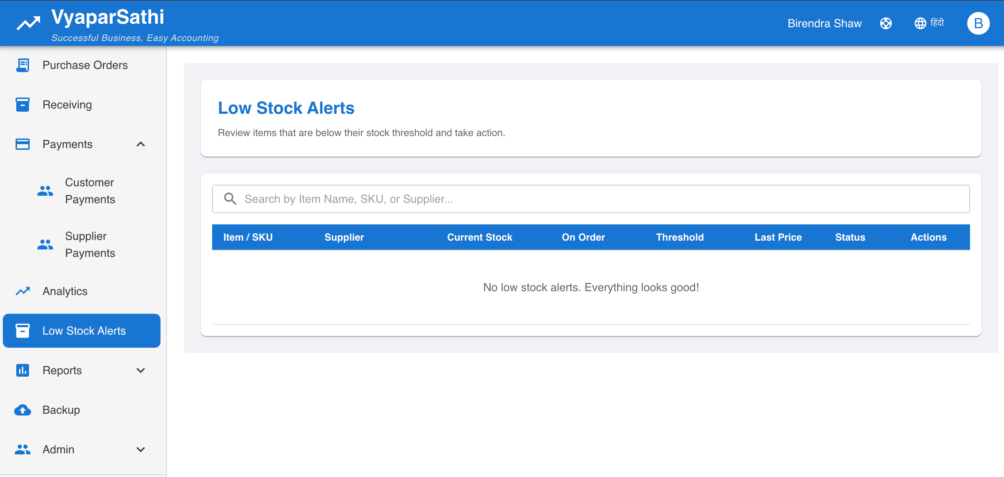Click the Backup cloud upload icon
The width and height of the screenshot is (1004, 477).
[x=23, y=410]
